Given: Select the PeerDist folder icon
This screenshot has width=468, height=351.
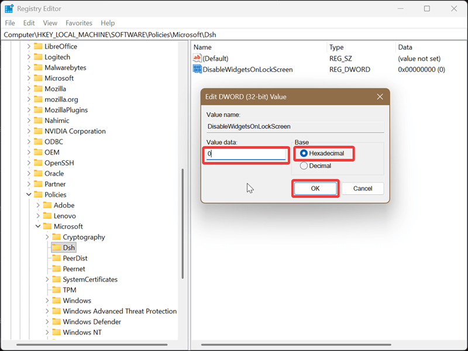Looking at the screenshot, I should click(56, 258).
